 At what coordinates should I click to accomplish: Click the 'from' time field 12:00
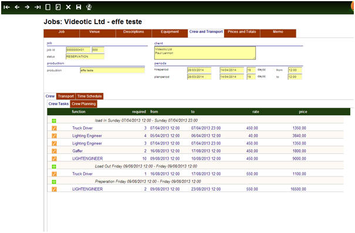(295, 70)
